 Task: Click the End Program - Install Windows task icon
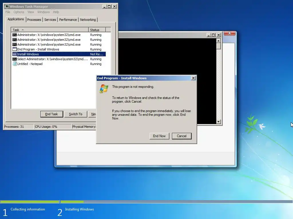(x=14, y=49)
